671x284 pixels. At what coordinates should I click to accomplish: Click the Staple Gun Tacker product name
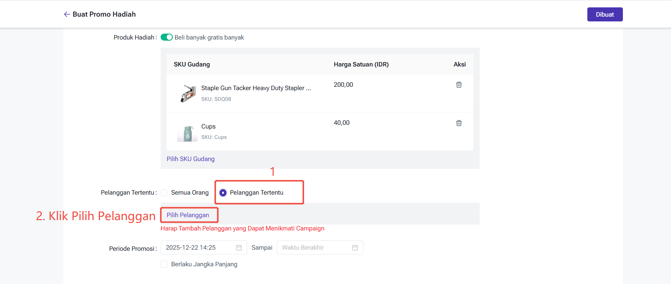(x=256, y=88)
